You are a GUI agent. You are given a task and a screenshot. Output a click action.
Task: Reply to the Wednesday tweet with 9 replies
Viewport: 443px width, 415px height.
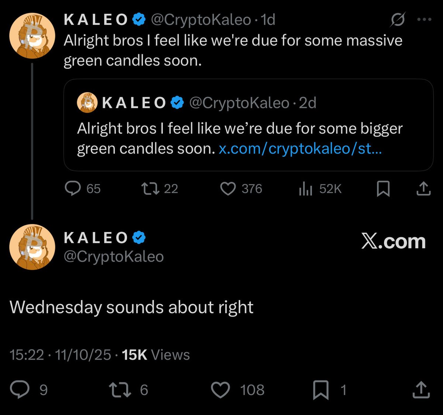(20, 390)
